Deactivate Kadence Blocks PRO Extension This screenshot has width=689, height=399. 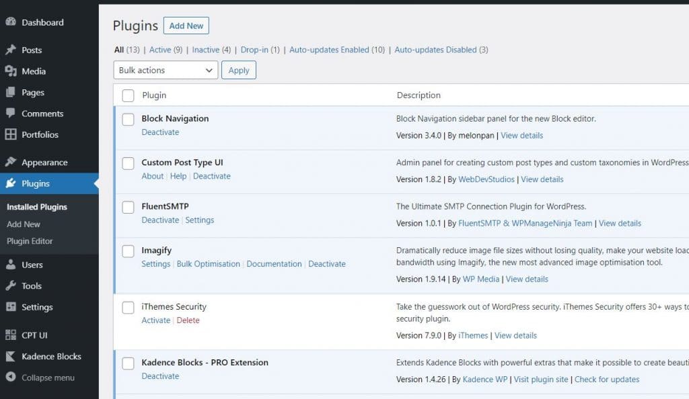click(160, 375)
